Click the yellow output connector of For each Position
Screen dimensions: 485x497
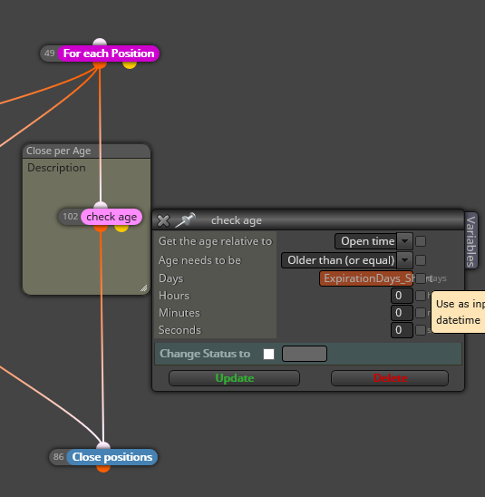coord(130,64)
